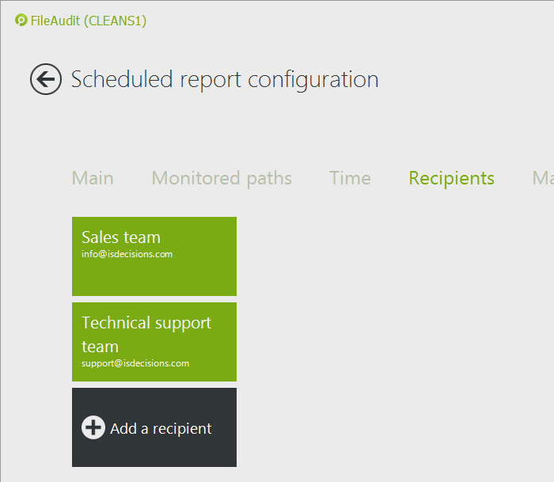The width and height of the screenshot is (554, 482).
Task: Select the Recipients tab
Action: pos(451,178)
